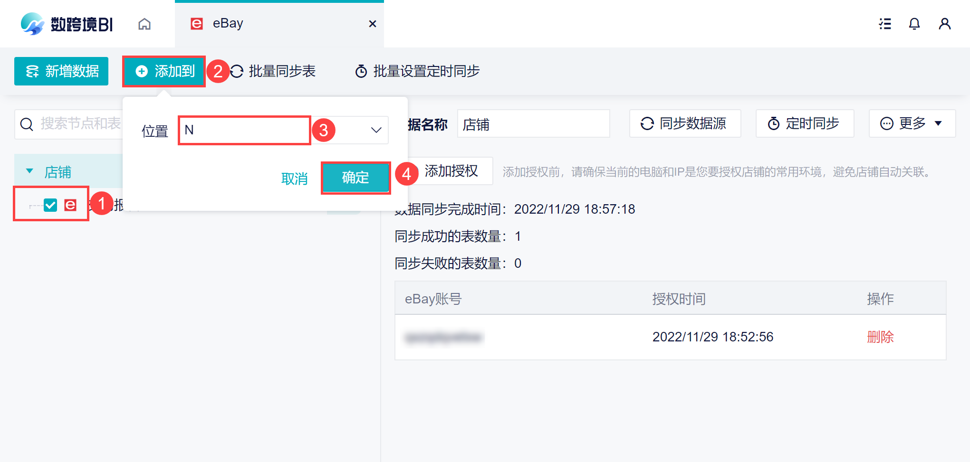Go to the home page icon

(144, 24)
